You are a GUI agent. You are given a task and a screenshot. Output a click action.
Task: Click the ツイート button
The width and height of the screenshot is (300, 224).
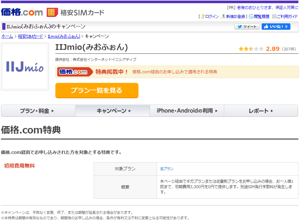(247, 27)
